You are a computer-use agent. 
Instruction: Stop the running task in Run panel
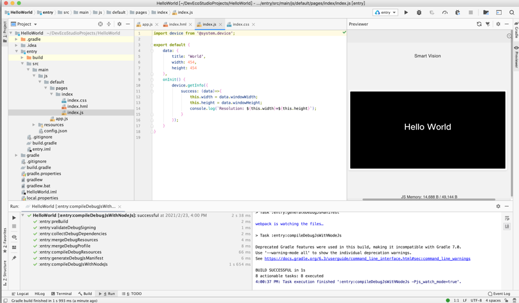click(14, 226)
